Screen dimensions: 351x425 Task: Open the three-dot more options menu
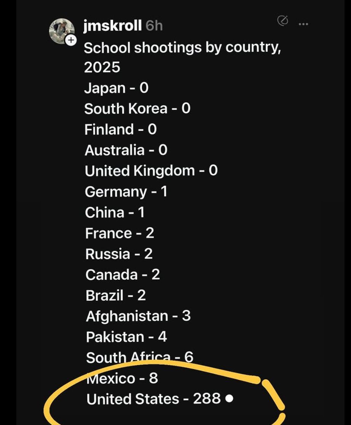(x=303, y=24)
